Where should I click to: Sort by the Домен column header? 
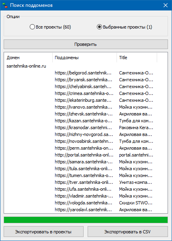[x=28, y=58]
